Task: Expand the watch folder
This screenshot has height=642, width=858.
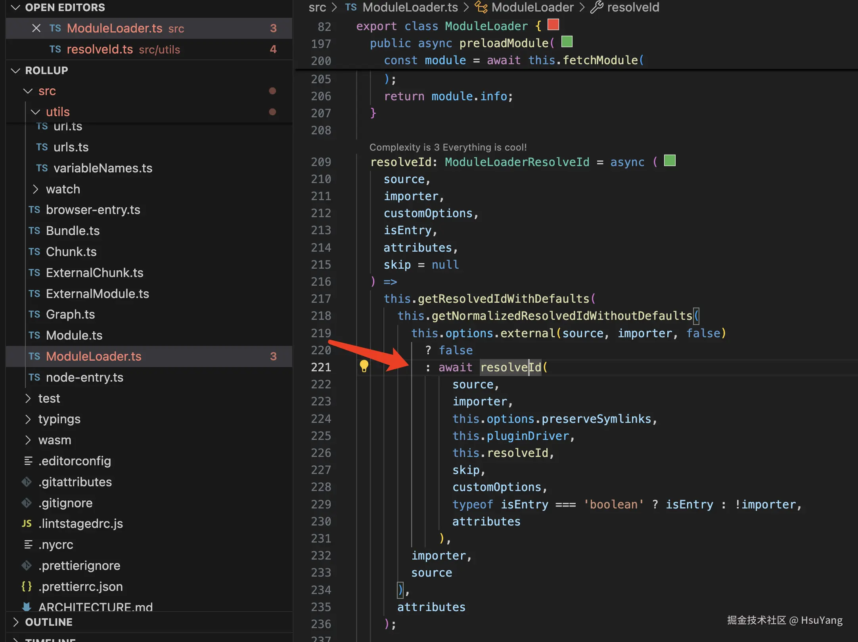Action: click(x=35, y=189)
